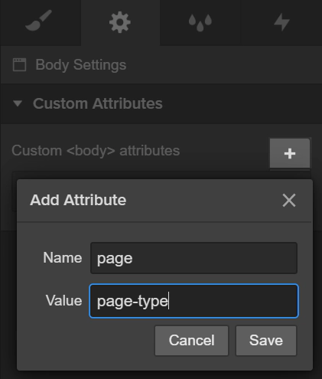Click the Custom <body> attributes label
Viewport: 322px width, 379px height.
pos(96,151)
